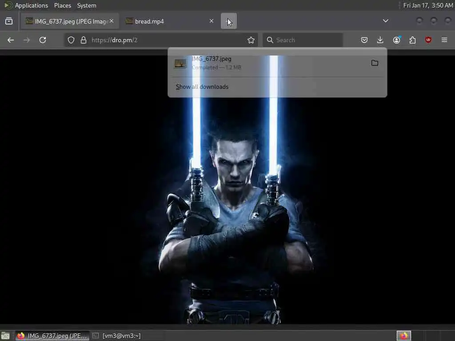
Task: Open the extensions puzzle icon
Action: [412, 40]
